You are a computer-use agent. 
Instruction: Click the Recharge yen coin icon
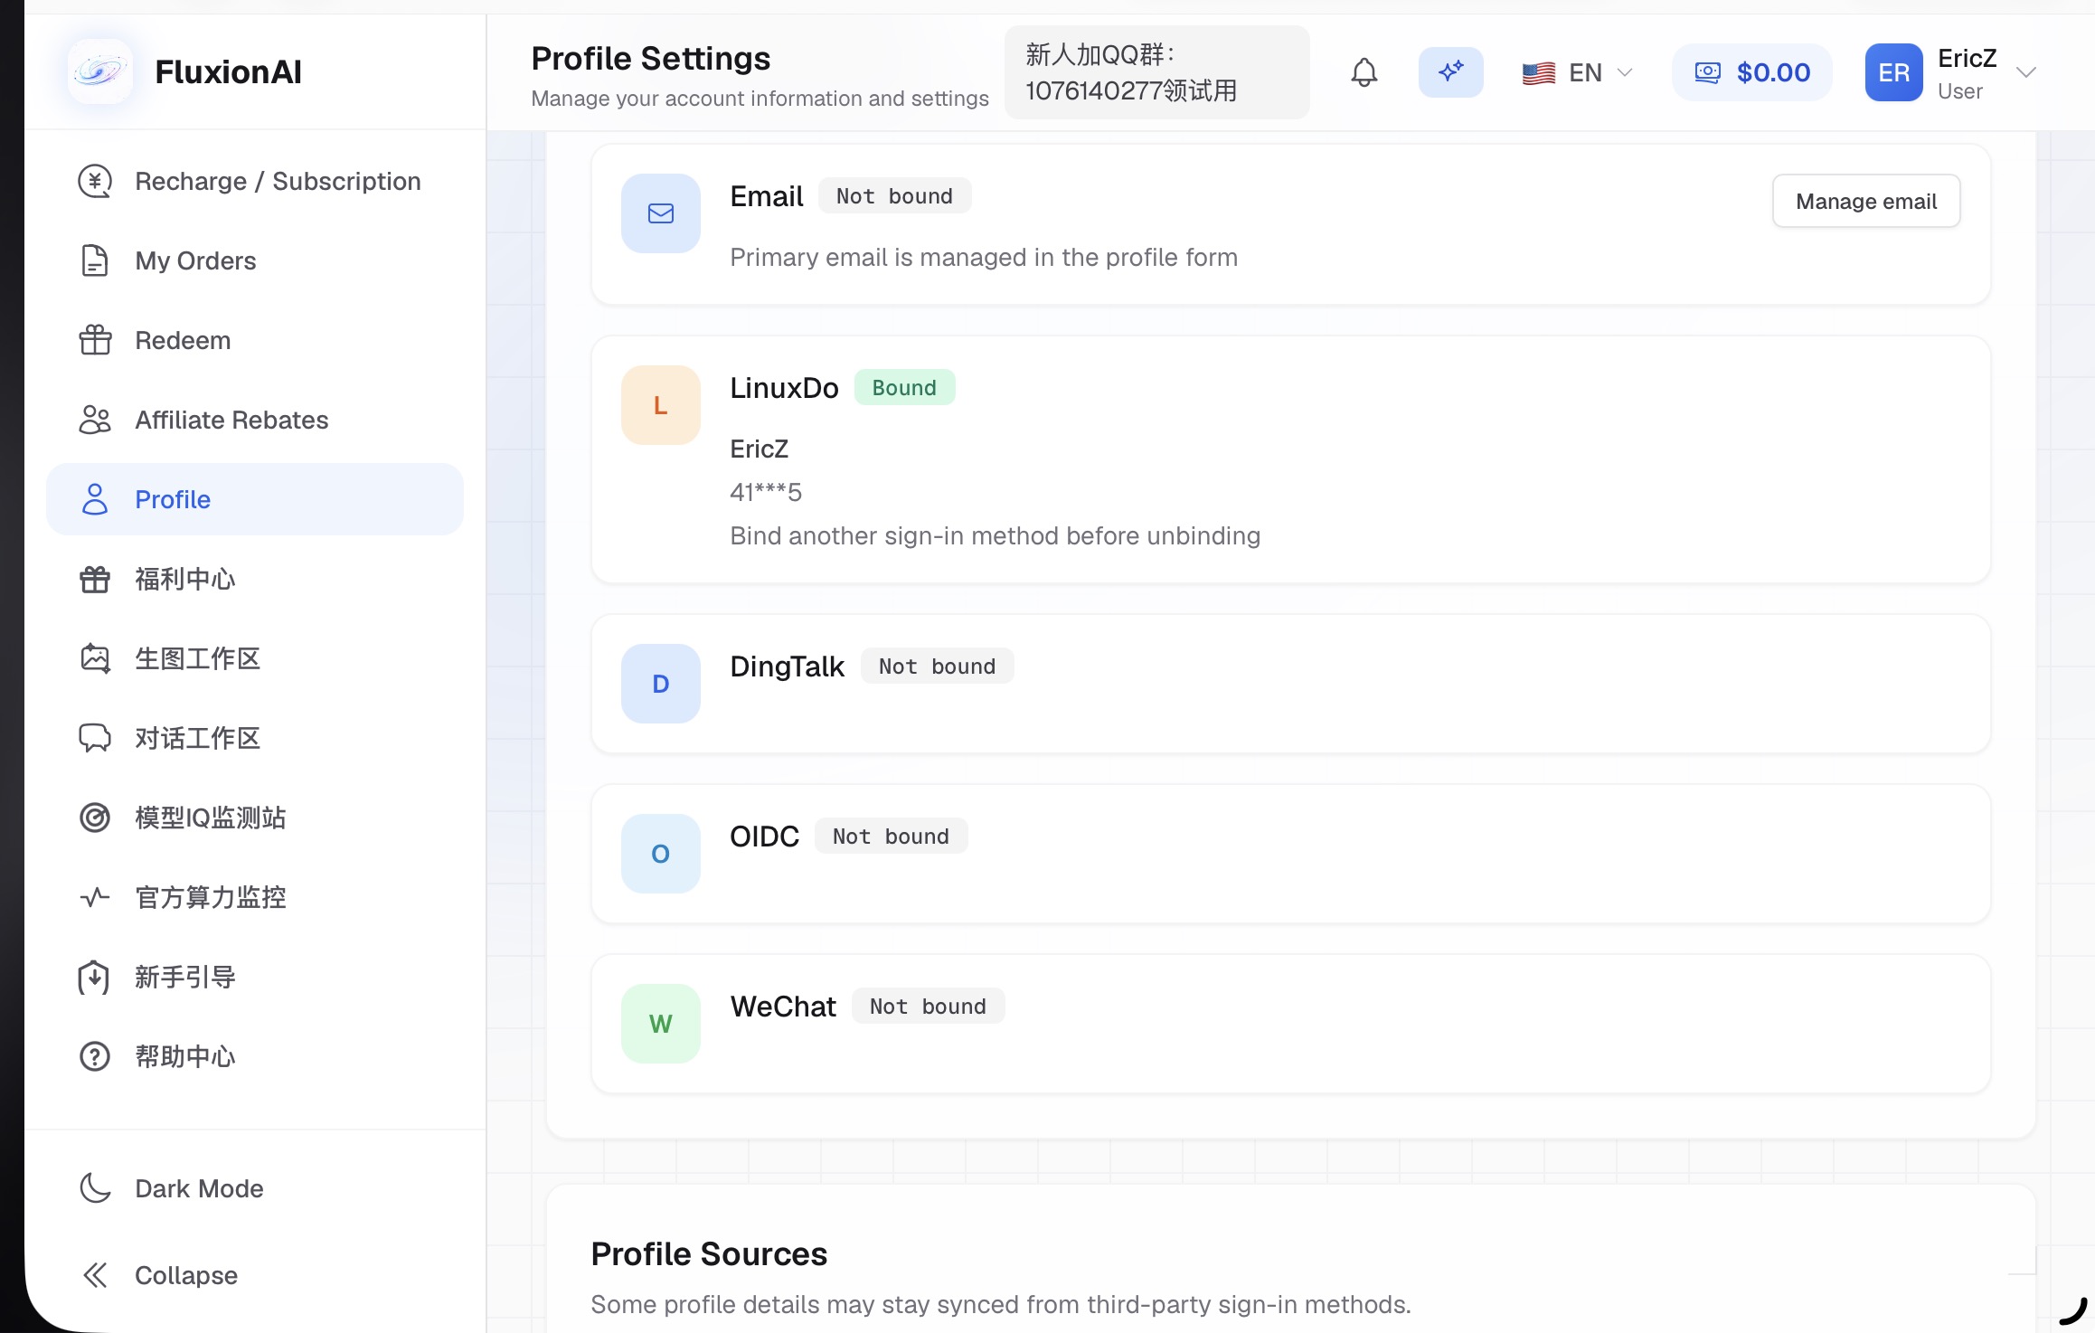point(95,181)
